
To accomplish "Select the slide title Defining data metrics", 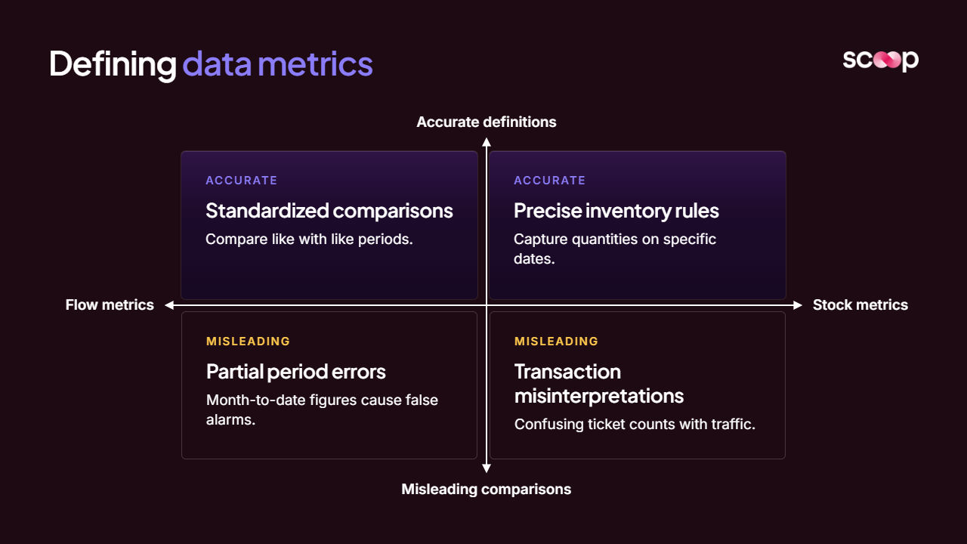I will click(211, 64).
